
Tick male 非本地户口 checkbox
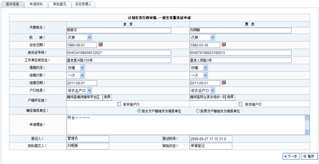(241, 104)
